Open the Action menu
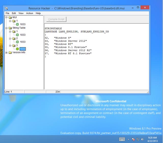Screen dimensions: 163x143 coord(30,13)
